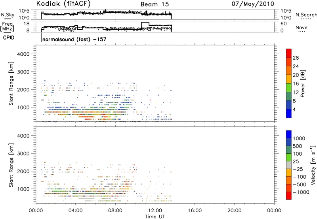This screenshot has height=219, width=317.
Task: Select the 12 dB power colorbar label
Action: click(x=296, y=93)
